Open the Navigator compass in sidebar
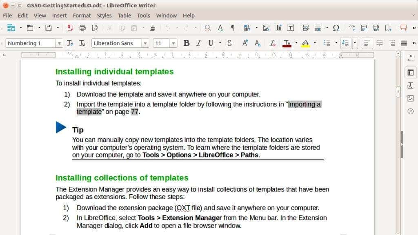418x235 pixels. click(411, 111)
